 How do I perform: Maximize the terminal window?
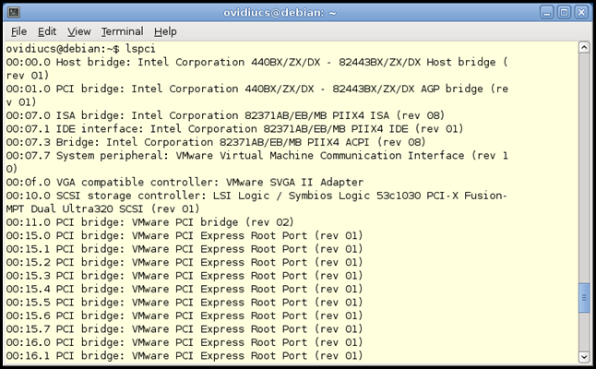(x=564, y=12)
